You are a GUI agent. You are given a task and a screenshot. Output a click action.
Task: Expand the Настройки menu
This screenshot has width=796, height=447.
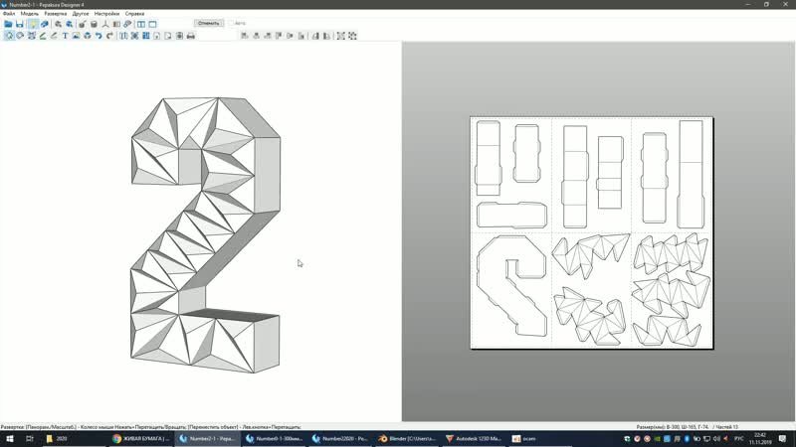[x=106, y=13]
